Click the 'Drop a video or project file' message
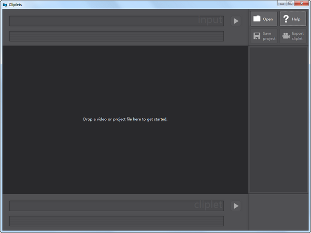311x233 pixels. 125,119
